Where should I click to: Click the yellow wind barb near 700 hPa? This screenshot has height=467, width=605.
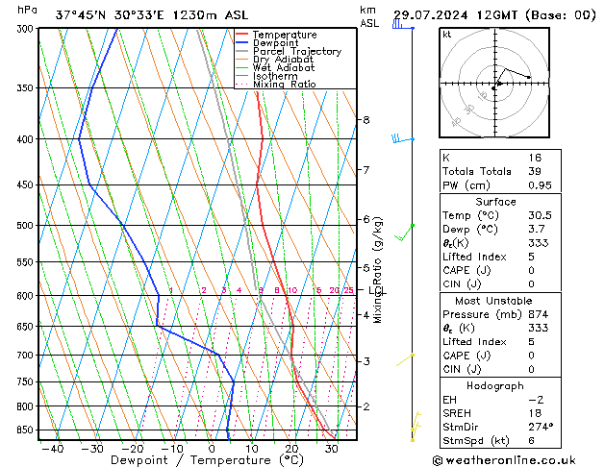click(x=412, y=357)
